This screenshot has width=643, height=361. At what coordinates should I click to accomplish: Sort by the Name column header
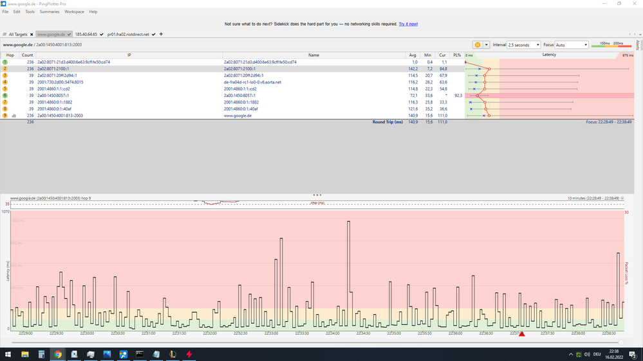pyautogui.click(x=313, y=55)
